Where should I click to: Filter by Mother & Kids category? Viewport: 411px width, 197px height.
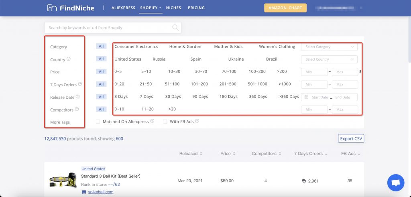(228, 47)
